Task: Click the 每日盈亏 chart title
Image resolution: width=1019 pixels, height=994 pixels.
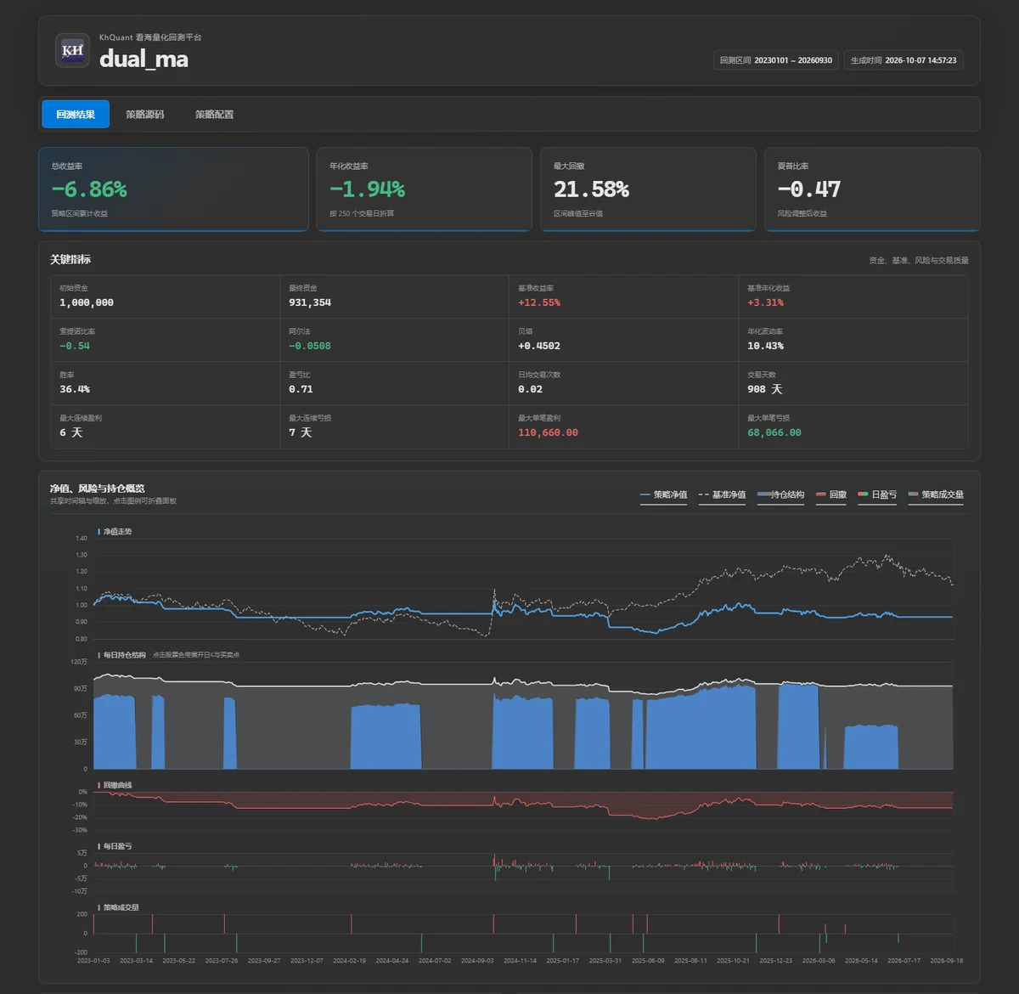Action: point(117,846)
